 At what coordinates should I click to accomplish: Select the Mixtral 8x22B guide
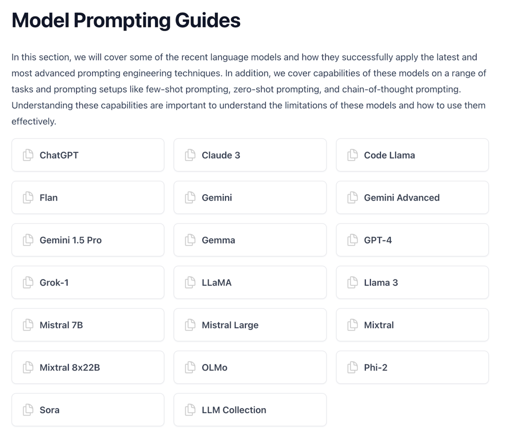(x=88, y=367)
